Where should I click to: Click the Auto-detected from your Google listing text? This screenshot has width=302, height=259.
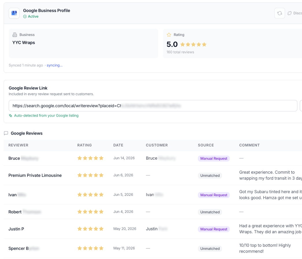tap(46, 115)
